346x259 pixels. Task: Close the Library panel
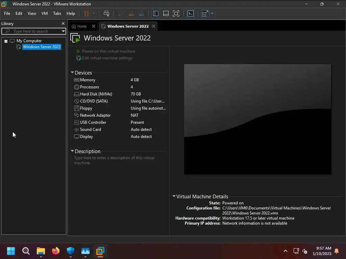pyautogui.click(x=63, y=23)
